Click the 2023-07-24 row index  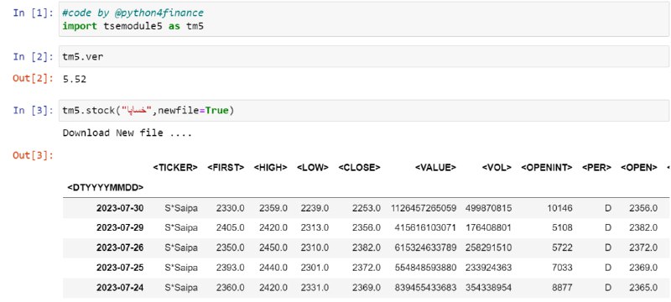120,288
